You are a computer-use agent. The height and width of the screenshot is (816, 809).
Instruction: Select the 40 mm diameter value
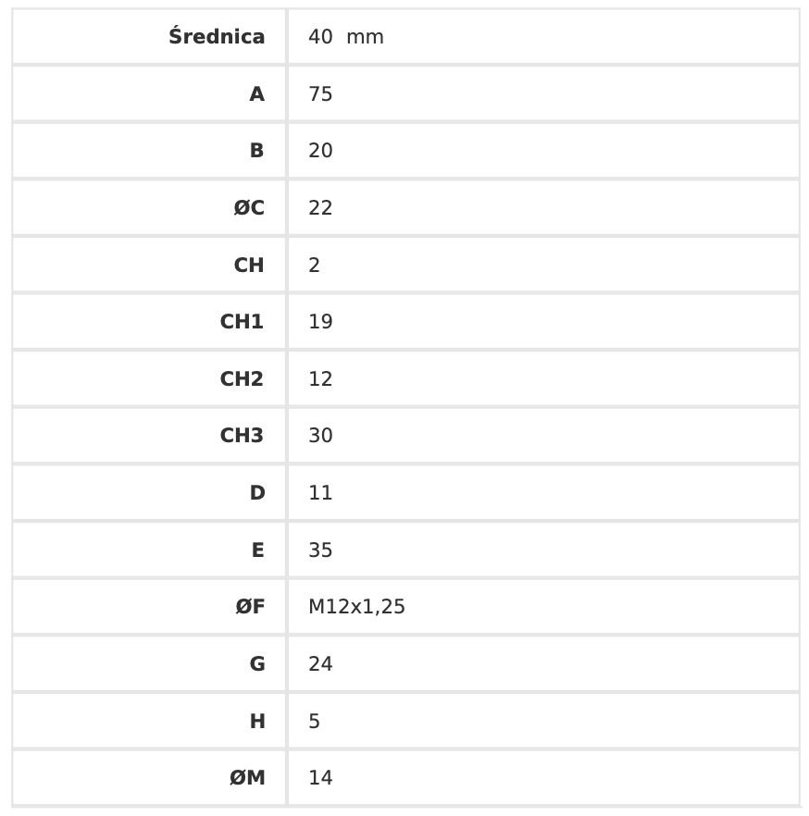(345, 37)
